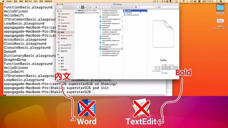This screenshot has width=228, height=128.
Task: Click the edit tags toolbar button
Action: (x=108, y=7)
